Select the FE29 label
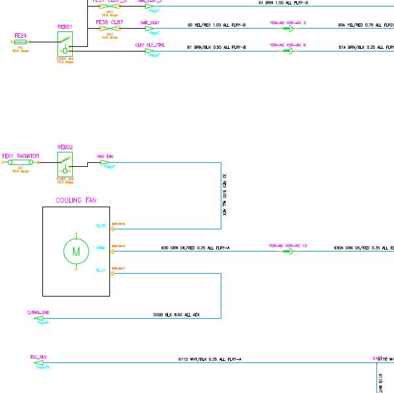 click(20, 36)
